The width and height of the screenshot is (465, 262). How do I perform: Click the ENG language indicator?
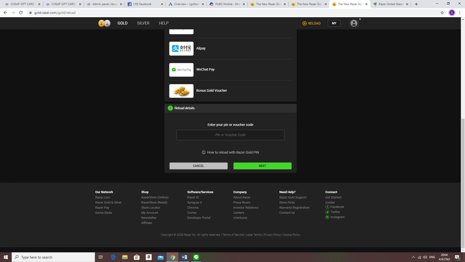[432, 257]
